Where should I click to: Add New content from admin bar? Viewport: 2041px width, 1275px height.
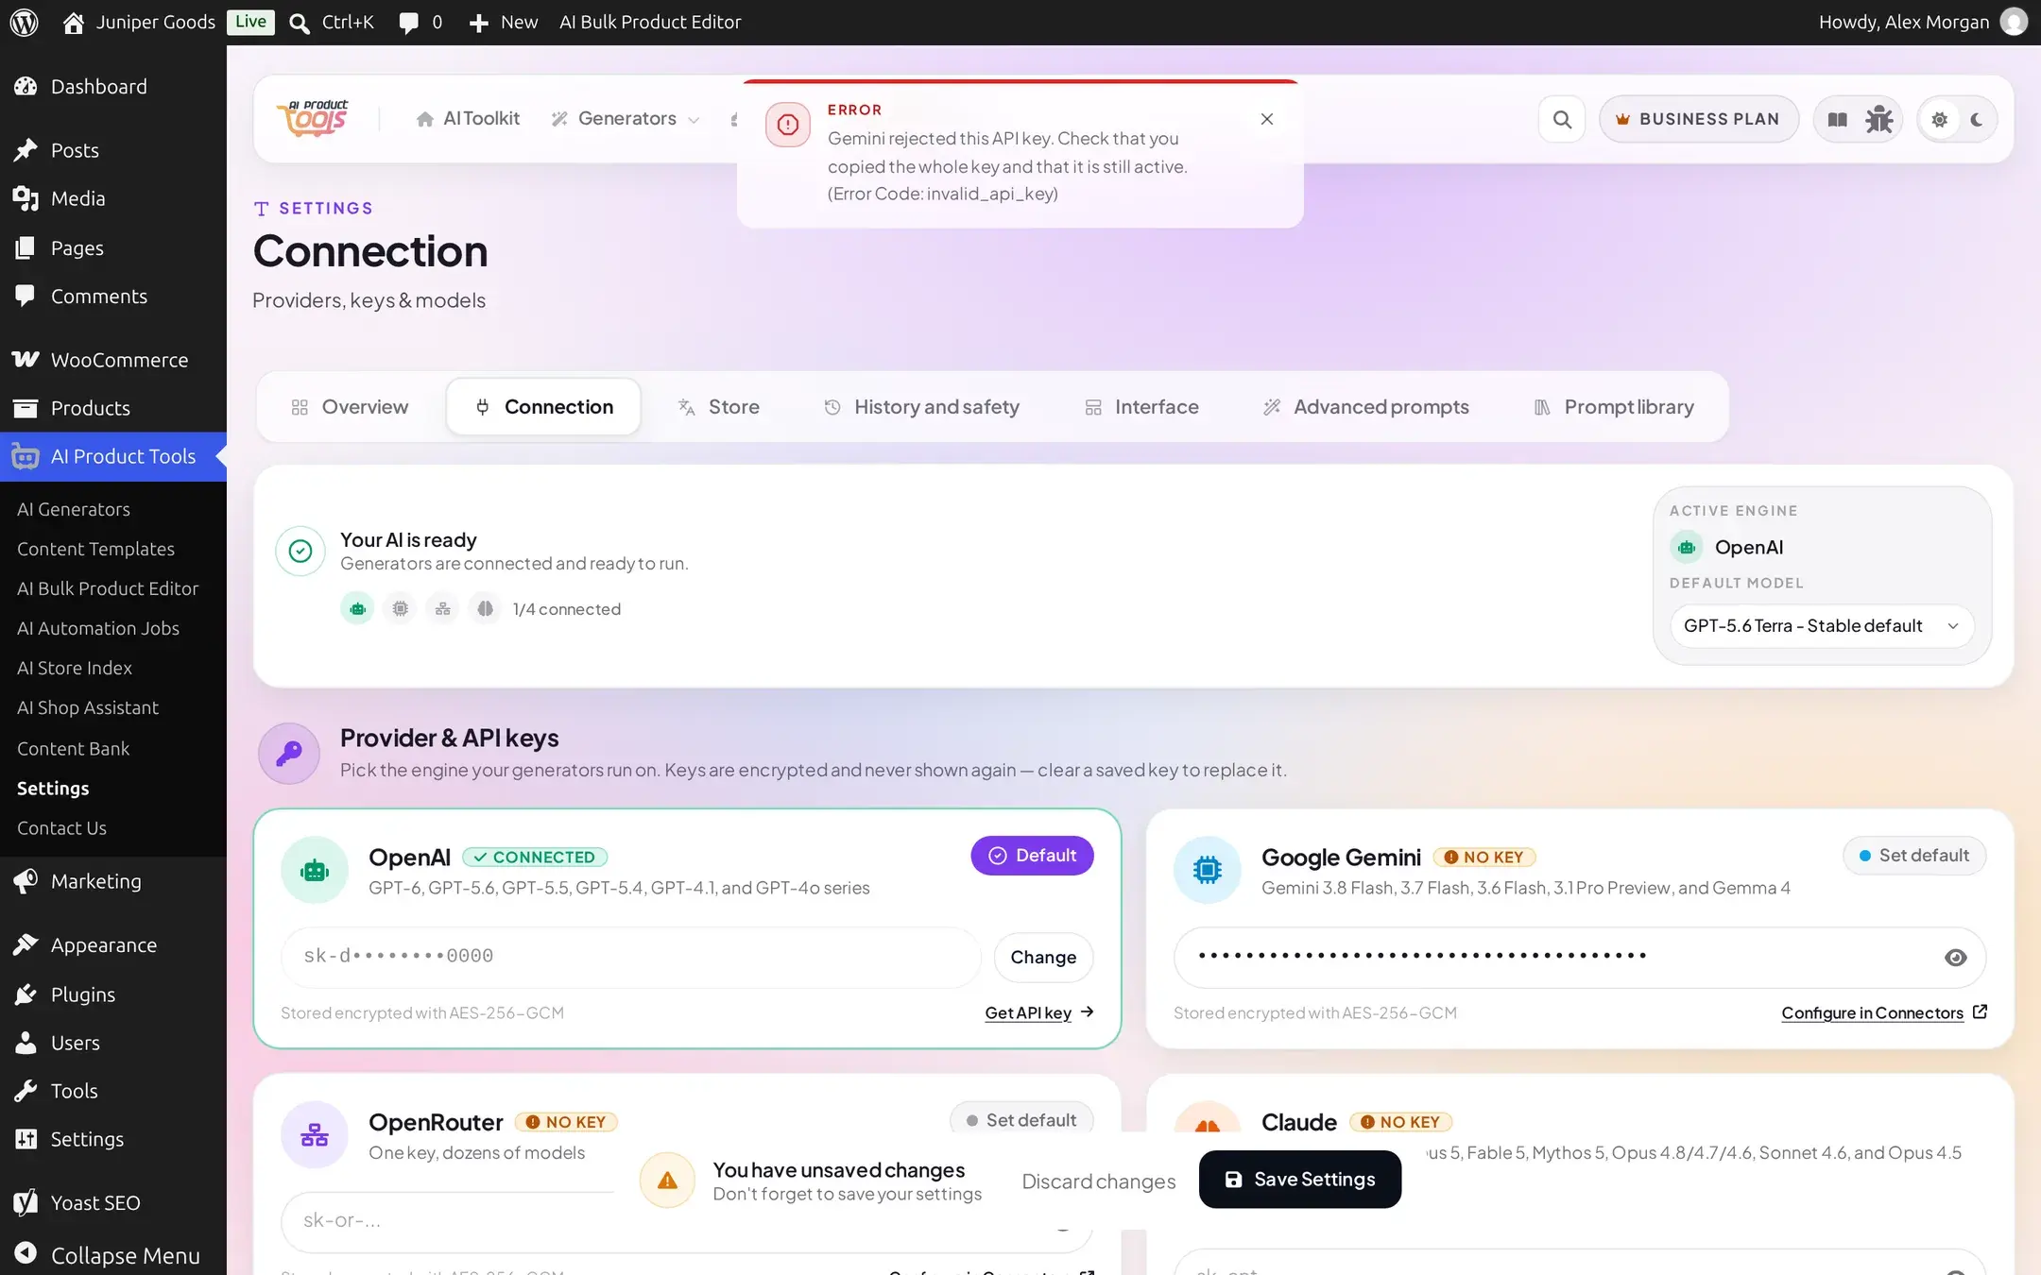coord(504,22)
